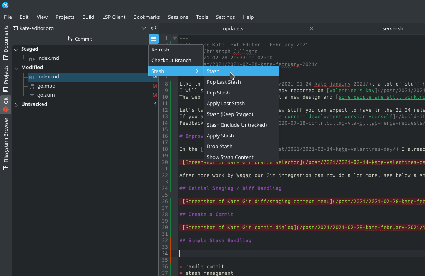
Task: Expand the Untracked group
Action: click(x=16, y=104)
